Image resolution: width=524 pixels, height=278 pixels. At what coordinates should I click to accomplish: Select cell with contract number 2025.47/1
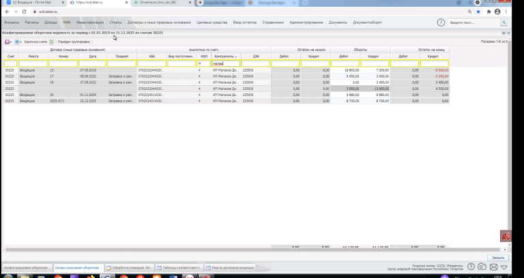tap(63, 101)
